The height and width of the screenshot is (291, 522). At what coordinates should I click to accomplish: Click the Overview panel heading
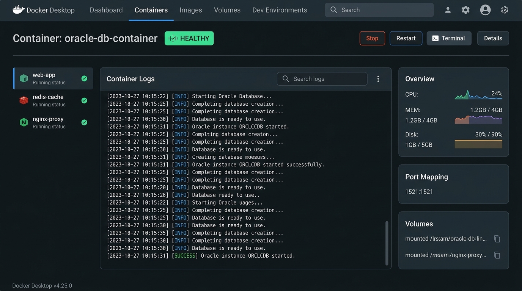420,79
